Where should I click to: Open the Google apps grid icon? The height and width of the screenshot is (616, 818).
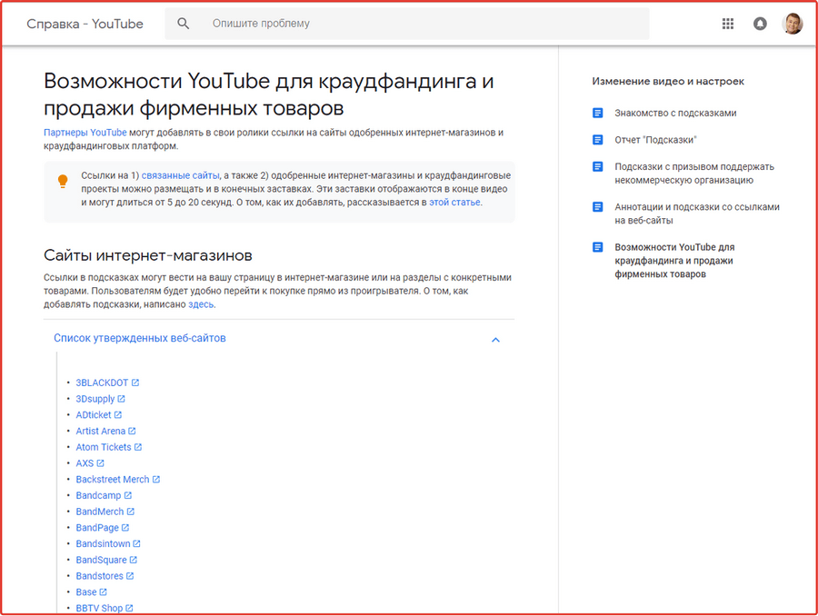pyautogui.click(x=728, y=24)
